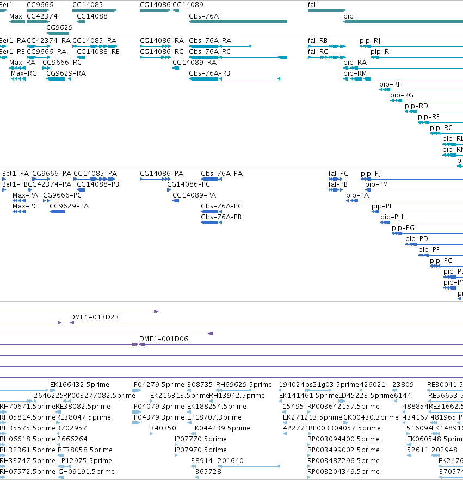Select the DME1-001D06 clone label

(x=164, y=339)
